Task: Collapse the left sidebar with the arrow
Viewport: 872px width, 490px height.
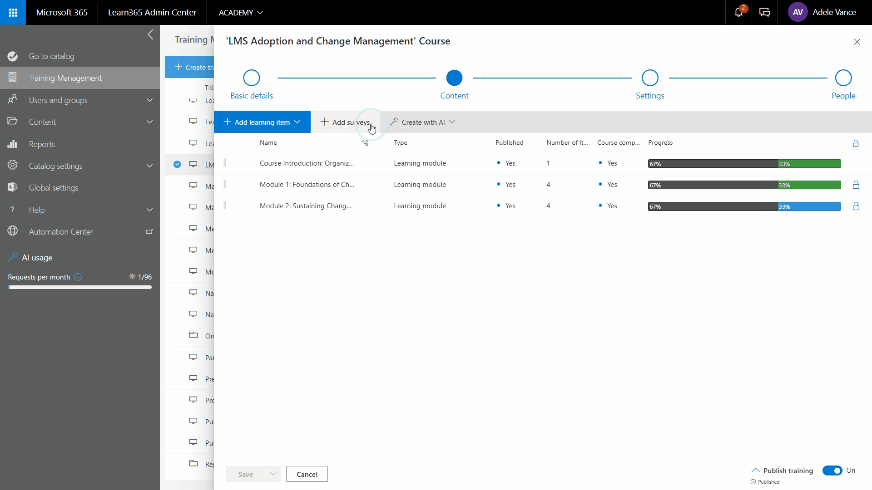Action: [150, 34]
